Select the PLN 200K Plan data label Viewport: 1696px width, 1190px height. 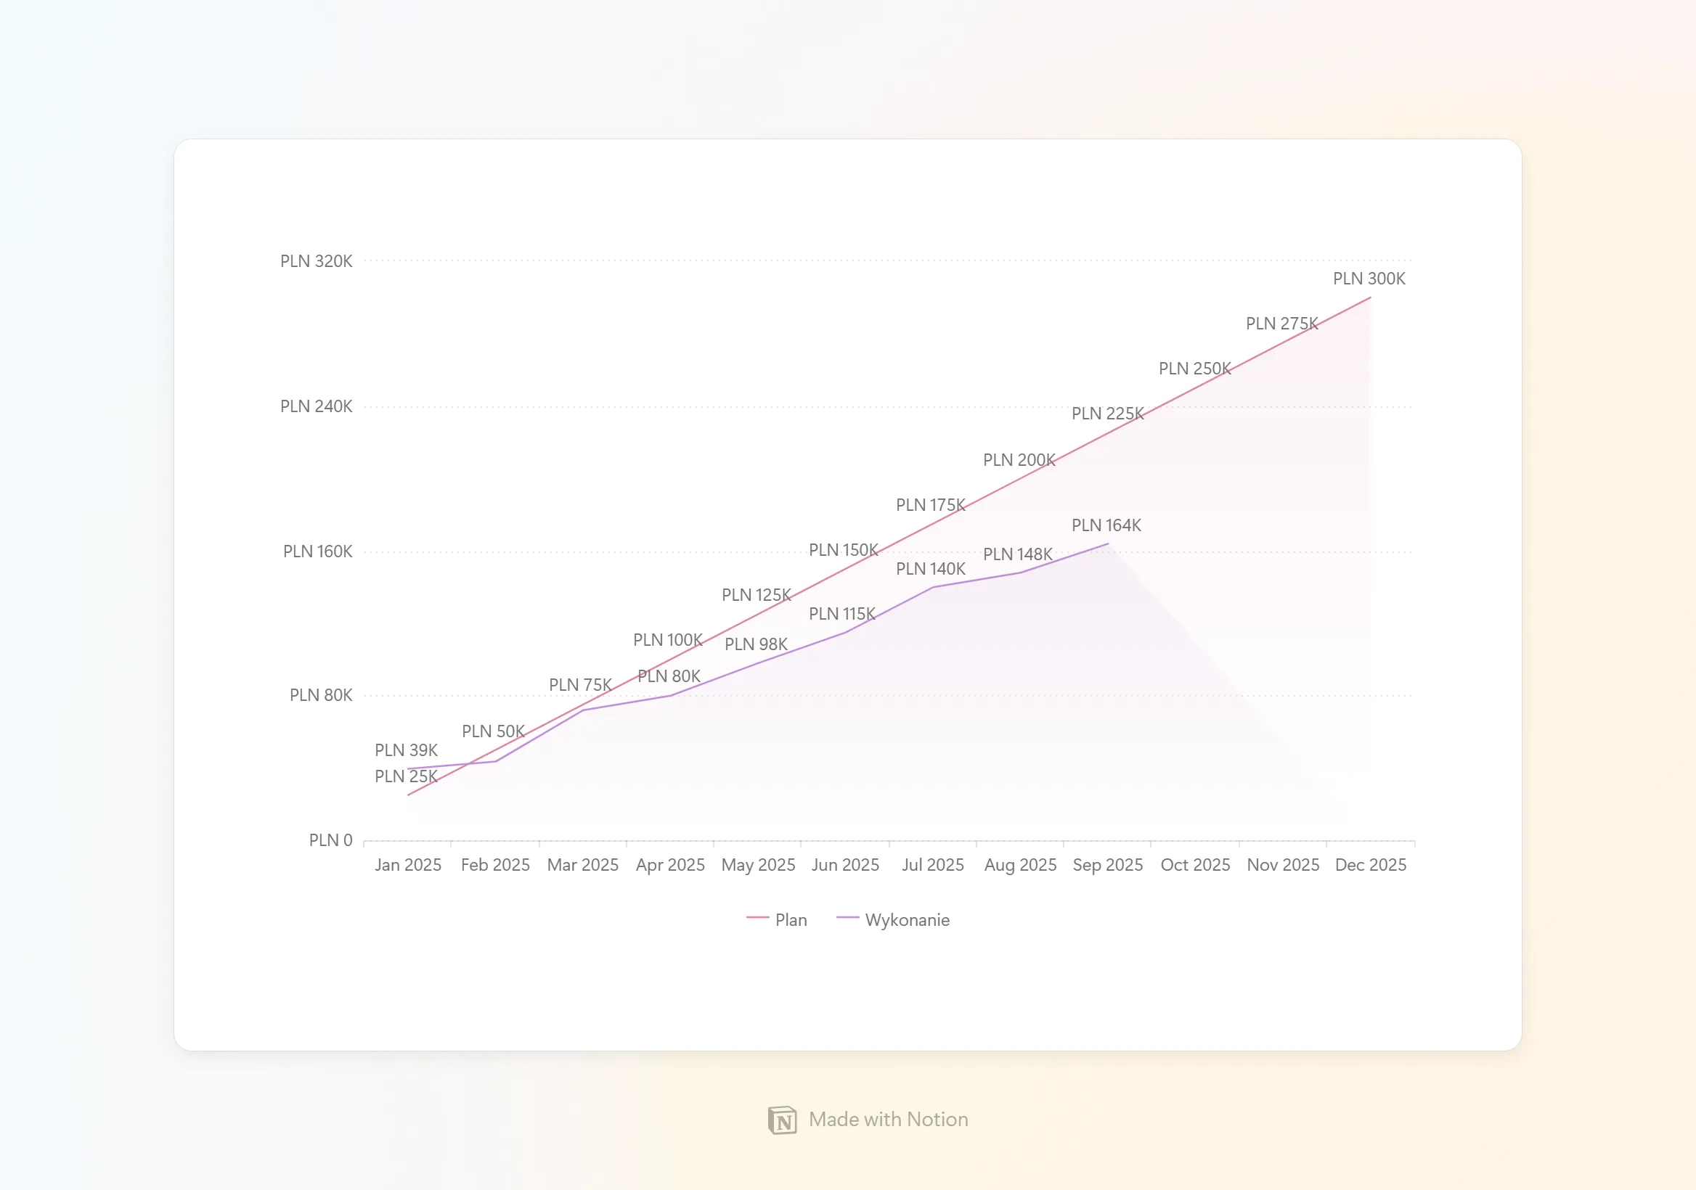pos(1019,460)
